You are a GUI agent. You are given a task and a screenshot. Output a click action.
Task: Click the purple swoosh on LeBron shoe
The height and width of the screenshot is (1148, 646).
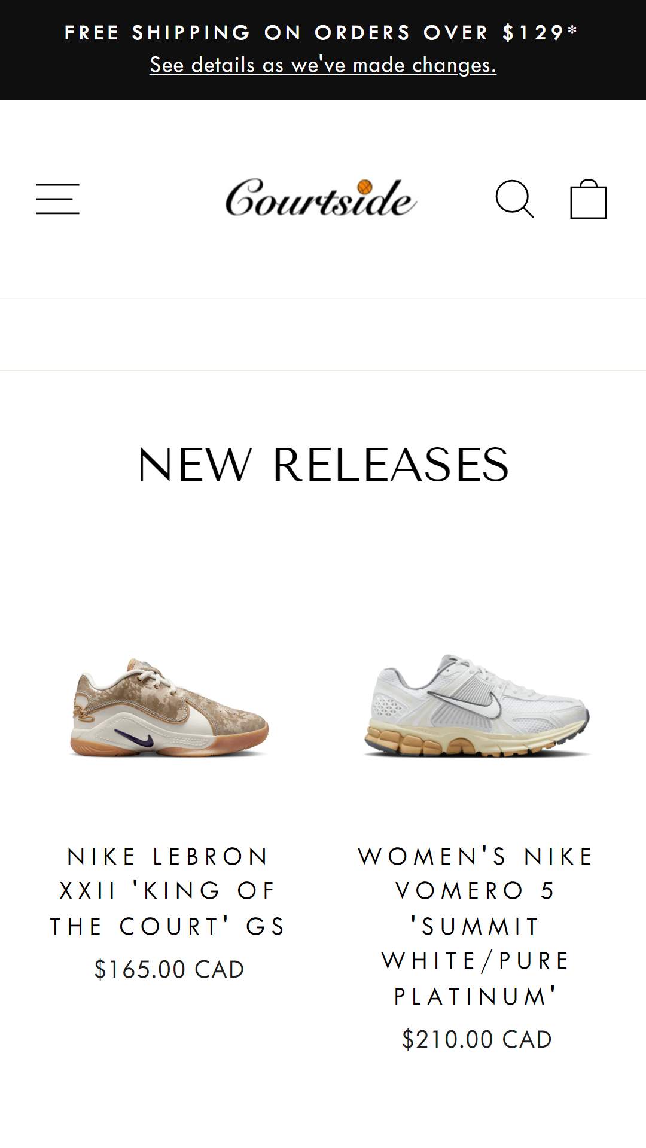(139, 738)
